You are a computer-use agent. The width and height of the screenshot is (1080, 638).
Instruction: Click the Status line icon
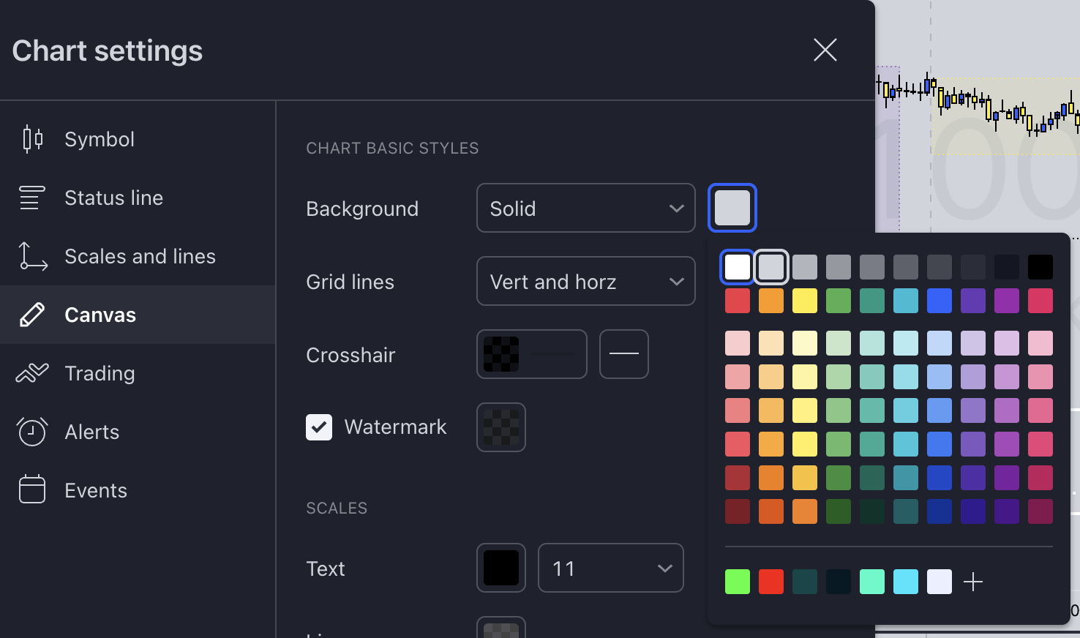coord(32,198)
